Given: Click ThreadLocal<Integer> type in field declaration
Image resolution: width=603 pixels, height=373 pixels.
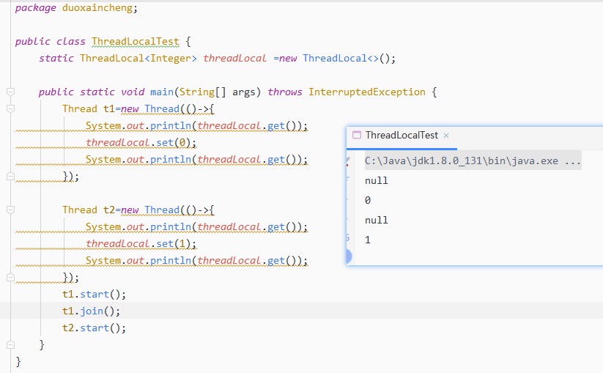Looking at the screenshot, I should (x=138, y=58).
